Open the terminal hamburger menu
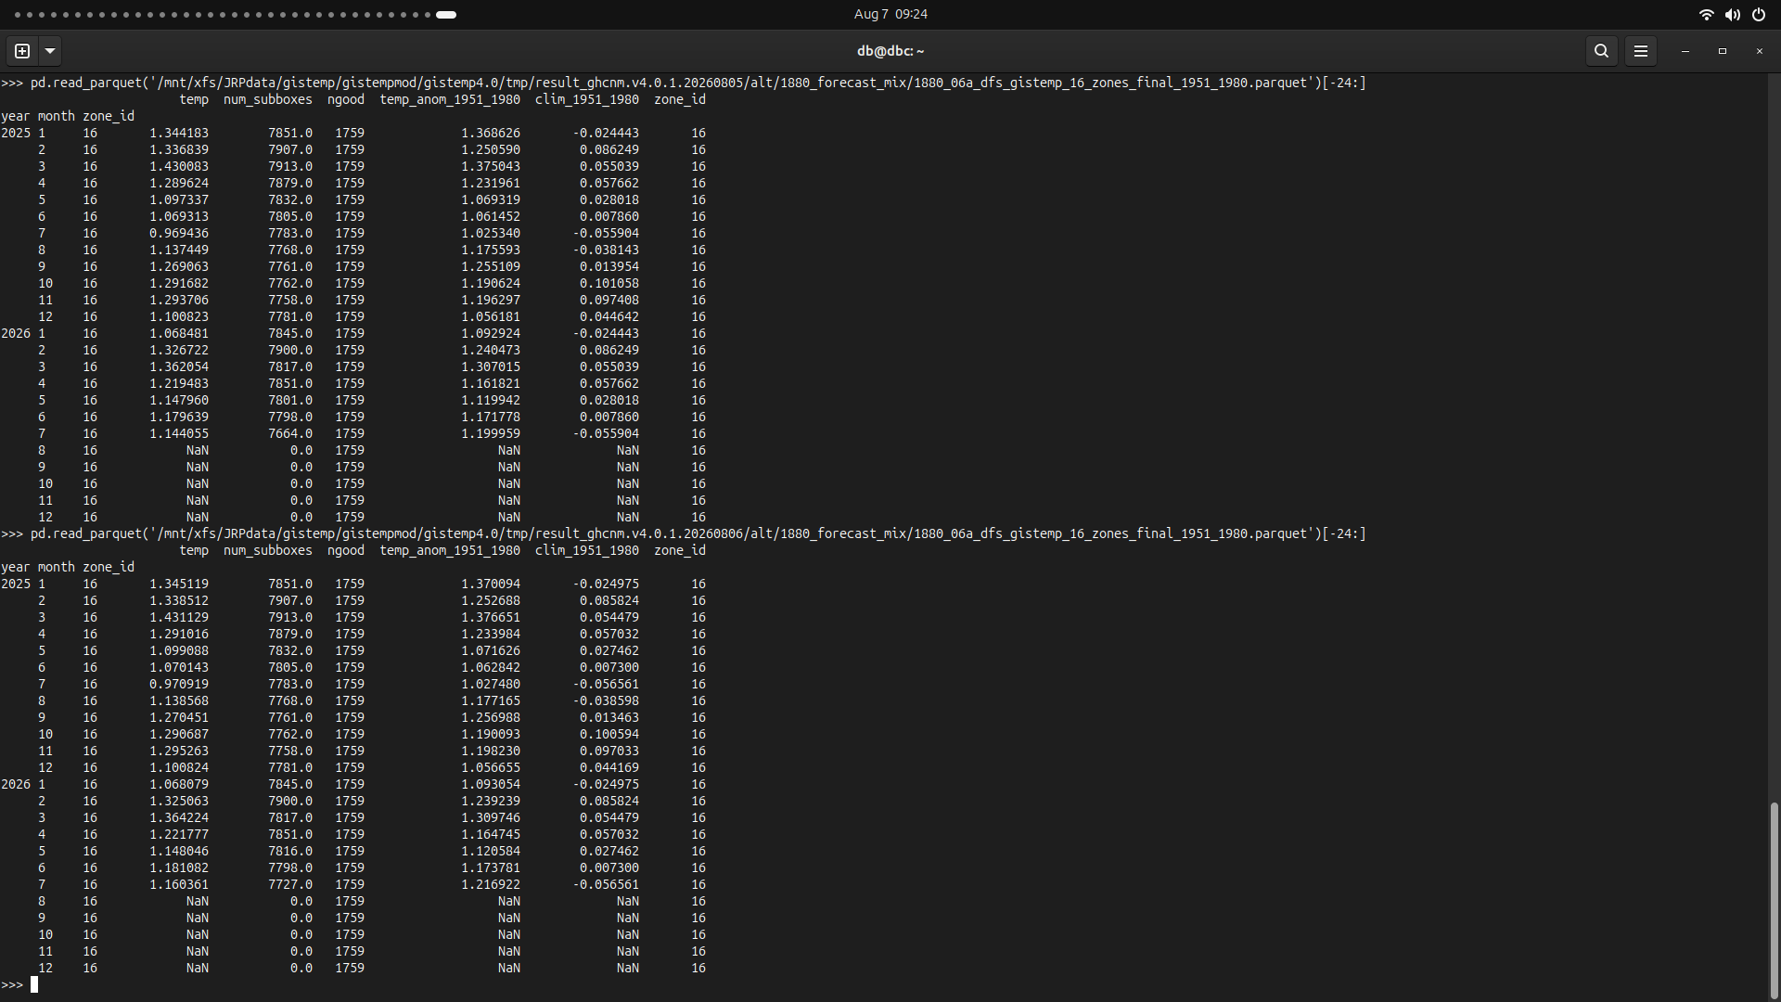 point(1640,51)
